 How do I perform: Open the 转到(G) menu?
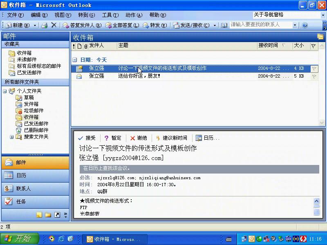pos(87,15)
